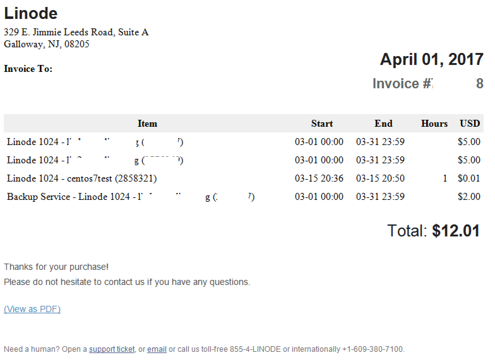Click the email contact link
495x360 pixels.
157,349
